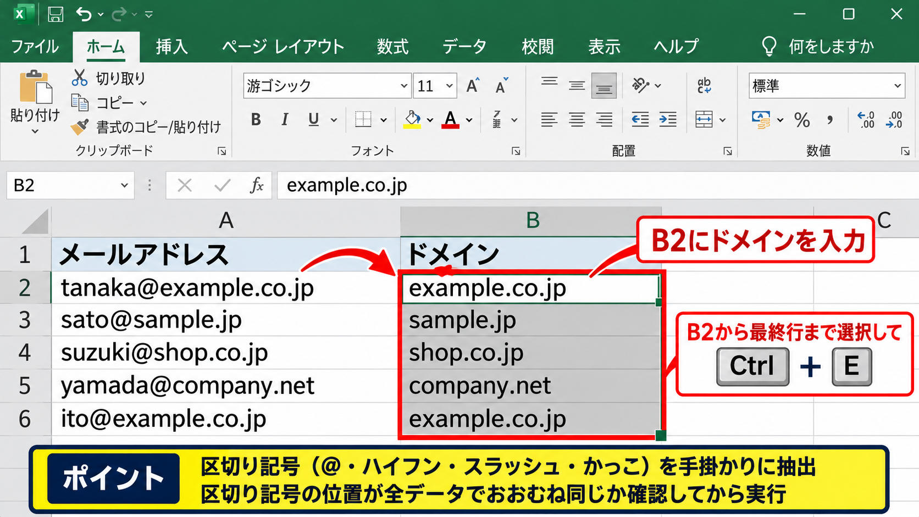
Task: Click the Undo arrow icon
Action: (x=84, y=14)
